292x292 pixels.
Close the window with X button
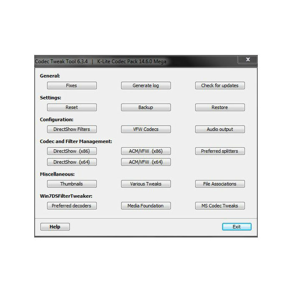(248, 60)
